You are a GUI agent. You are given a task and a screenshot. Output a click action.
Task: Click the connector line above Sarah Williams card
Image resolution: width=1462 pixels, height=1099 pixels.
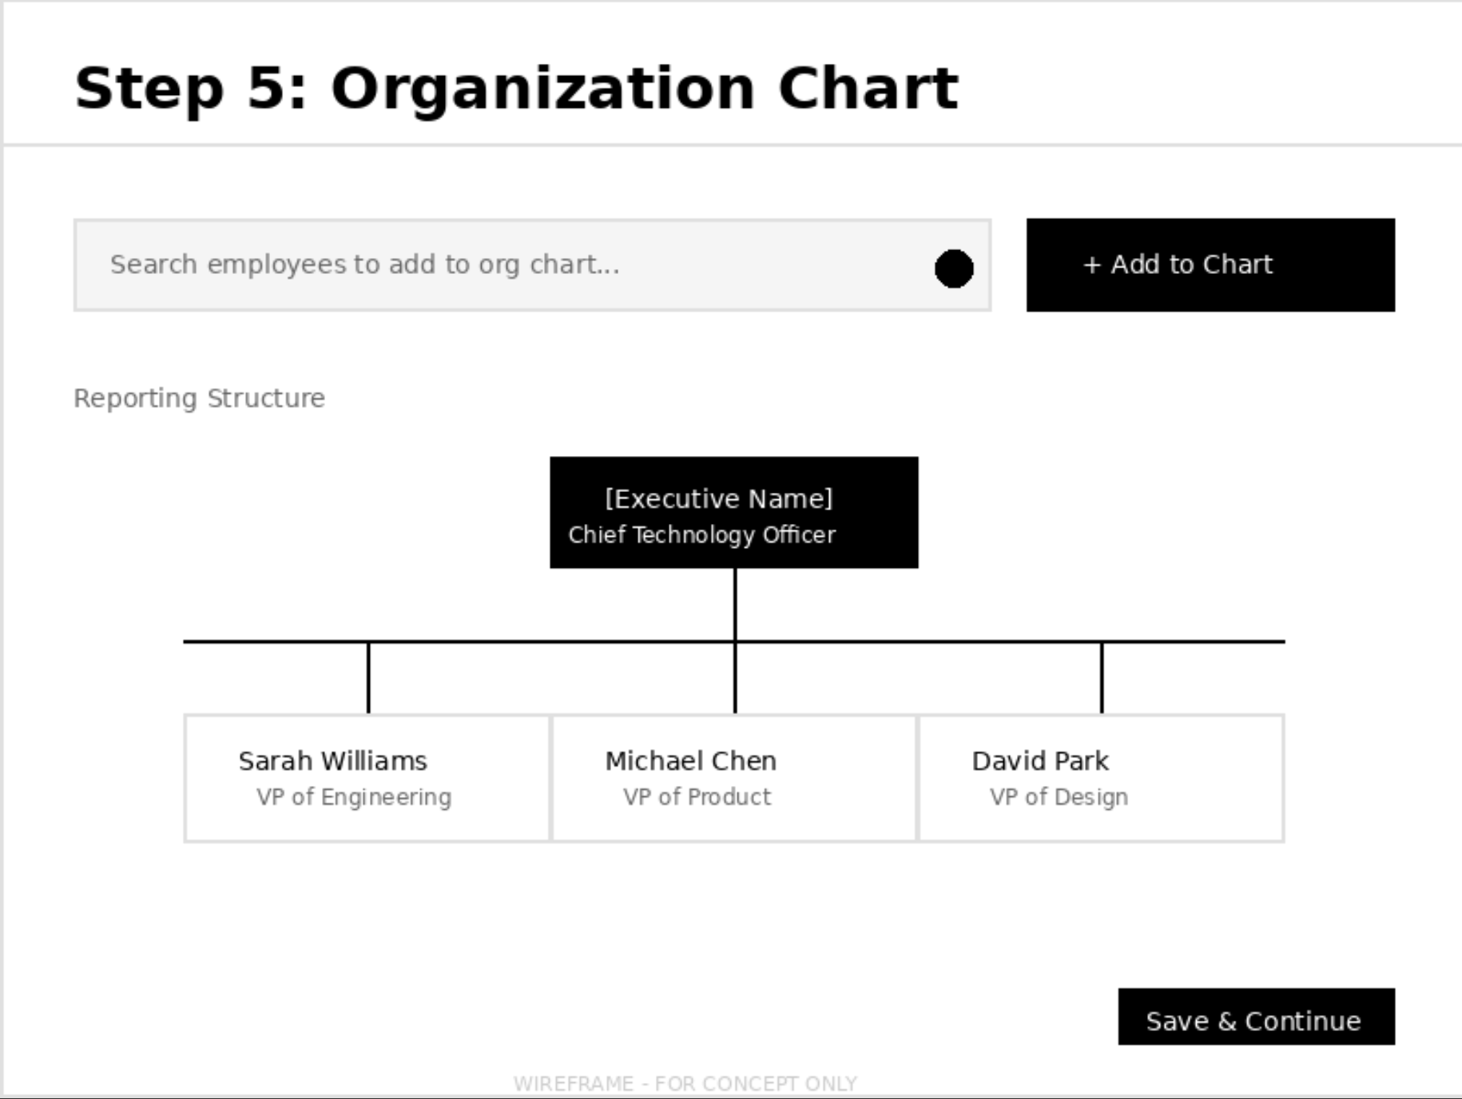click(x=368, y=677)
